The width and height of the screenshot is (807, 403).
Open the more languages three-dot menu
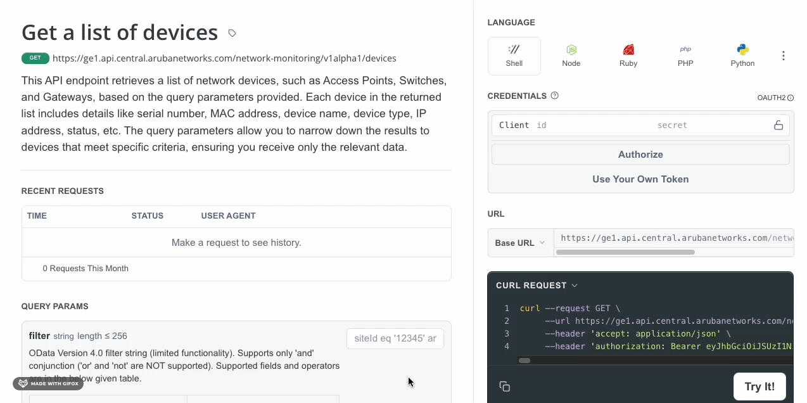(784, 56)
